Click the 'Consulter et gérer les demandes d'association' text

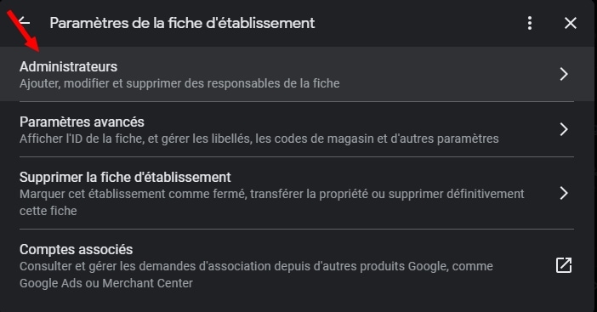(x=256, y=266)
